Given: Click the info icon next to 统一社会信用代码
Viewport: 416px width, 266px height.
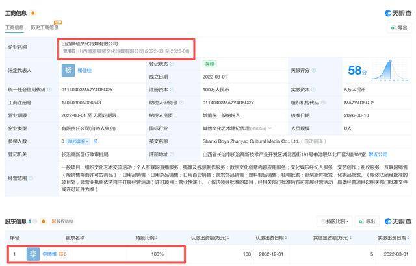Looking at the screenshot, I should (x=49, y=90).
